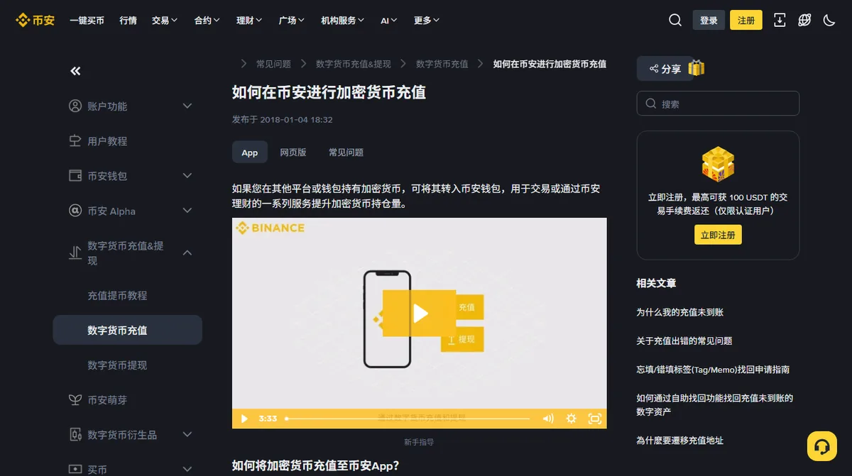Expand the 账户功能 section chevron

click(x=187, y=106)
